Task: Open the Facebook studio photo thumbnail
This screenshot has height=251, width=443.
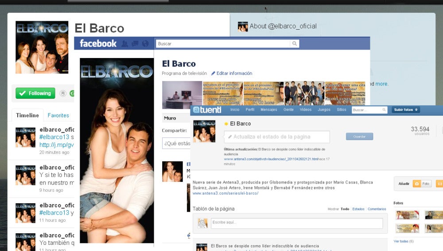Action: point(182,95)
